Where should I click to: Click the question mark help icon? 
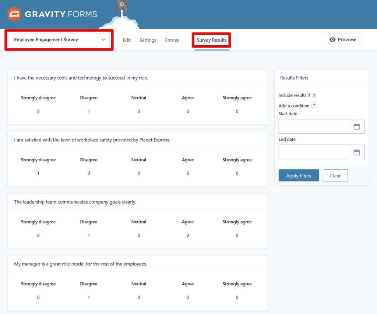(315, 95)
